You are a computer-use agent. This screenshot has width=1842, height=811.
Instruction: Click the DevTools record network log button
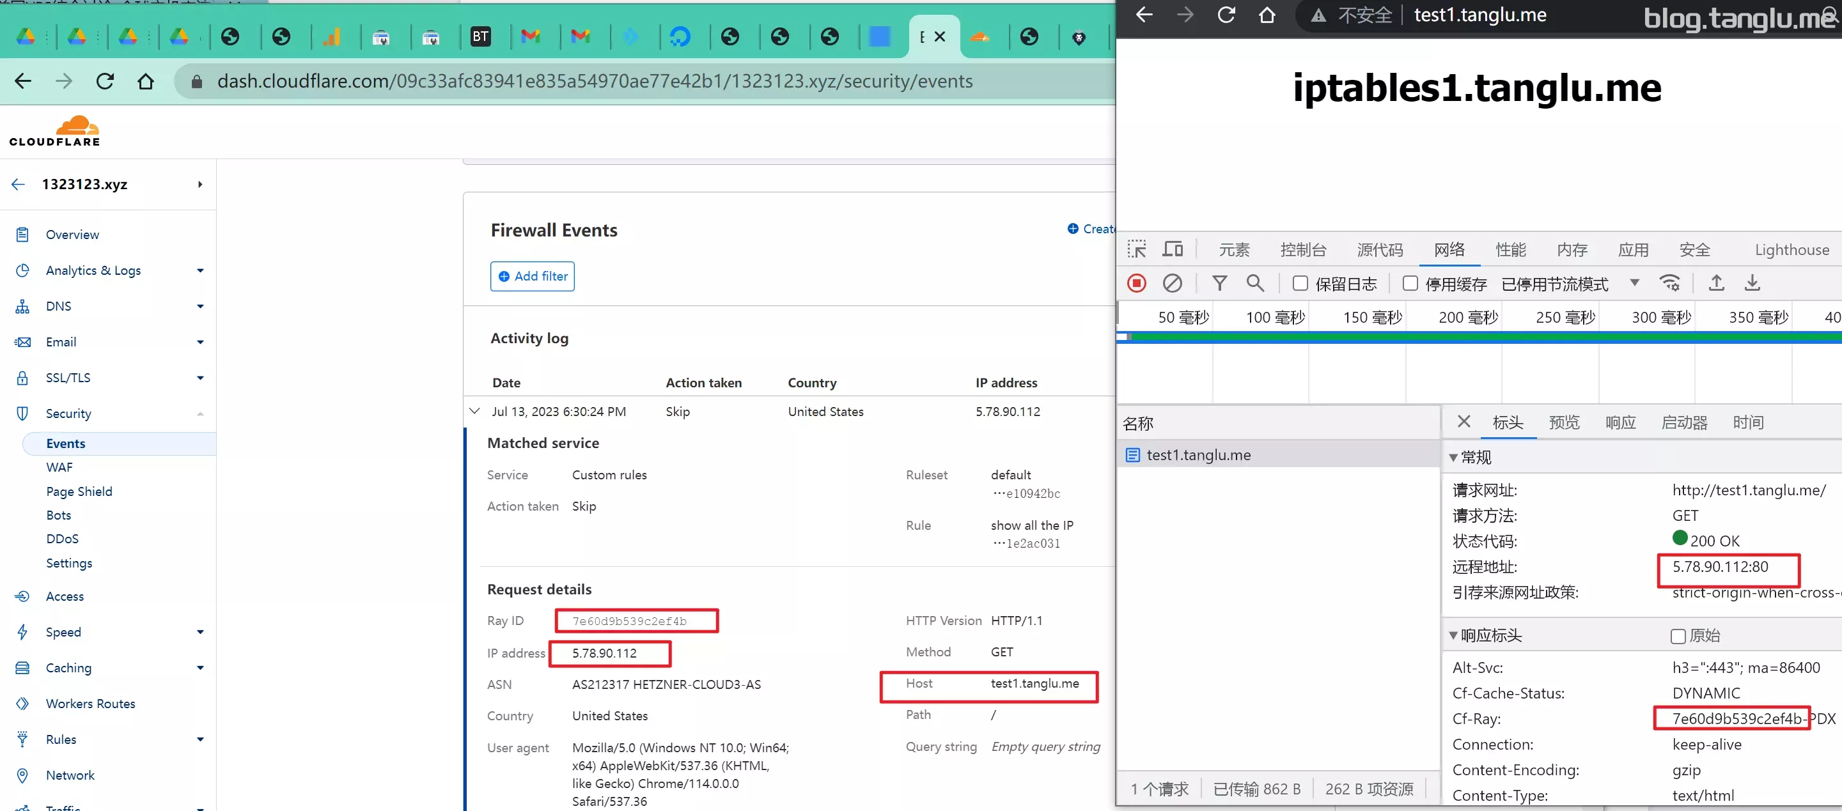(1136, 283)
